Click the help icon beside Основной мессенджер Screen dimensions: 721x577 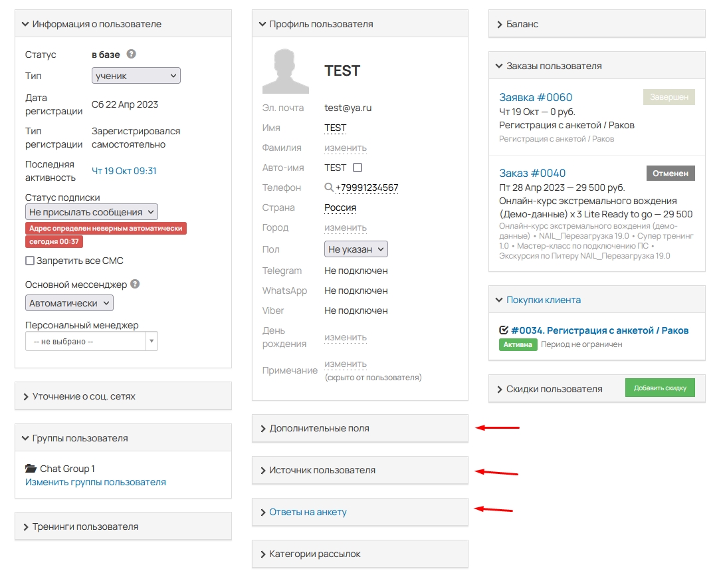[135, 284]
